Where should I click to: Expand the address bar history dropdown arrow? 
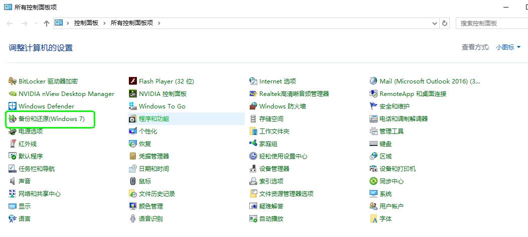[x=434, y=23]
